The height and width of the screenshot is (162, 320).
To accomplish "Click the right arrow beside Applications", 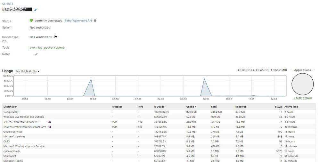I will [314, 70].
